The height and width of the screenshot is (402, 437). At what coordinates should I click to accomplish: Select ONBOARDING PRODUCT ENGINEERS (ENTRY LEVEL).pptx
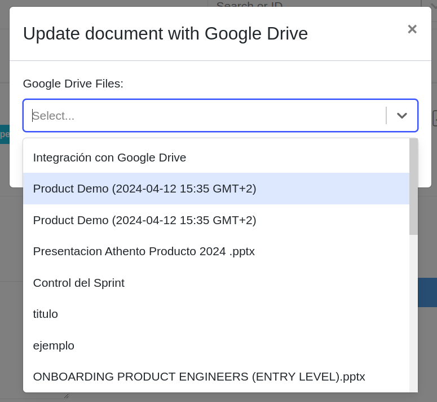pyautogui.click(x=199, y=377)
